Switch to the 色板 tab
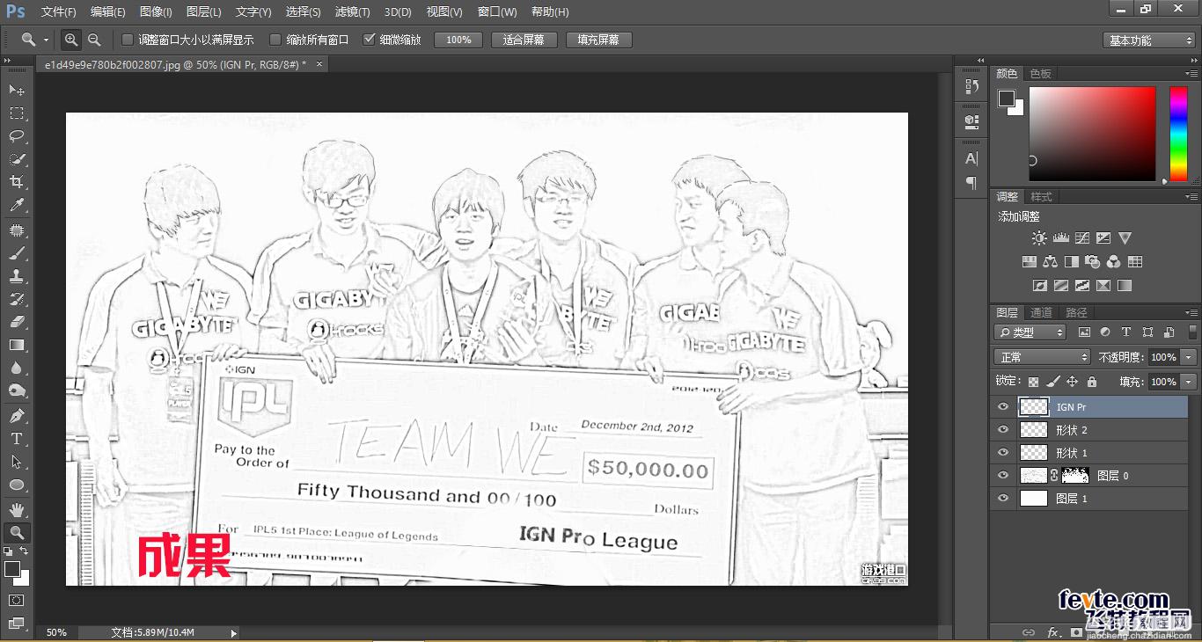This screenshot has height=642, width=1202. coord(1041,74)
